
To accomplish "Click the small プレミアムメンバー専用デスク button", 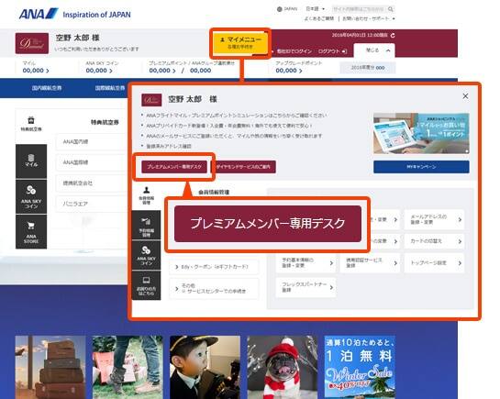I will click(x=174, y=167).
